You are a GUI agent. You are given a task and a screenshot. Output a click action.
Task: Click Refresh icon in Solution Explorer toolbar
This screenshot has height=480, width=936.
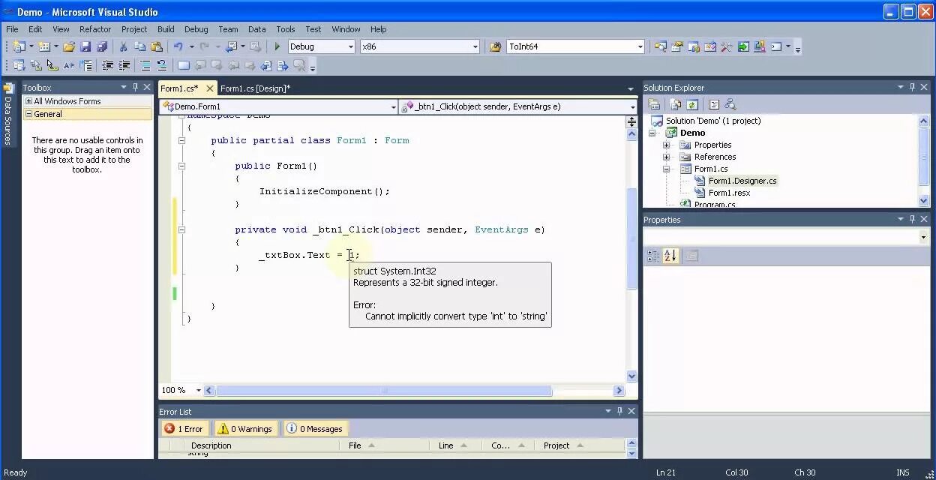pos(691,105)
